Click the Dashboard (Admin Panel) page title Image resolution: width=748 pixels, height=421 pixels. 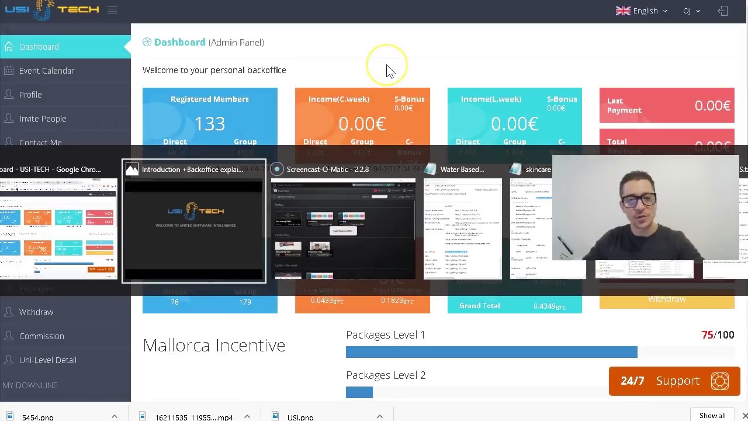(203, 42)
